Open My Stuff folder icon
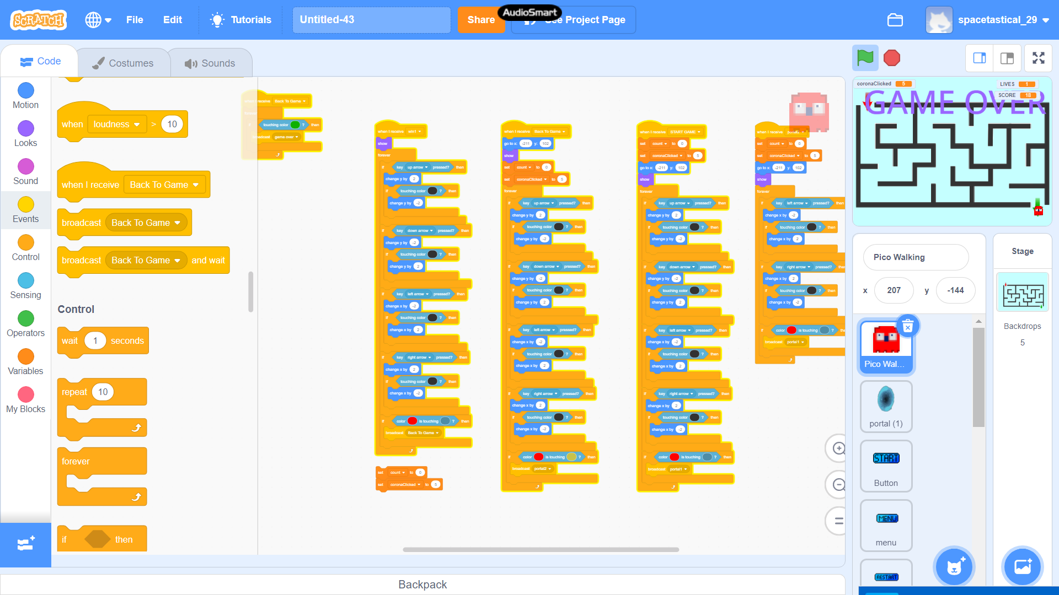 895,20
